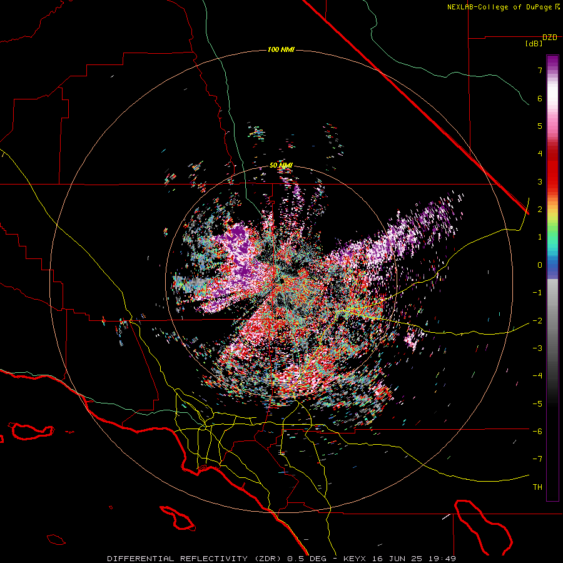Click the -4 value on color scale
The height and width of the screenshot is (563, 563).
point(537,375)
